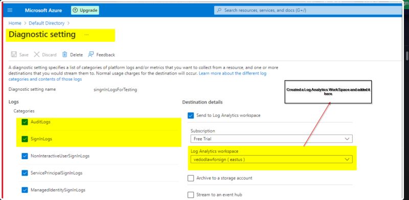The width and height of the screenshot is (409, 200).
Task: Click the Microsoft Azure title
Action: click(43, 10)
